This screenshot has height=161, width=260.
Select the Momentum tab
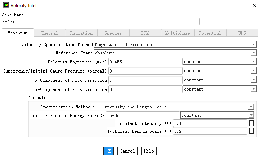click(18, 33)
